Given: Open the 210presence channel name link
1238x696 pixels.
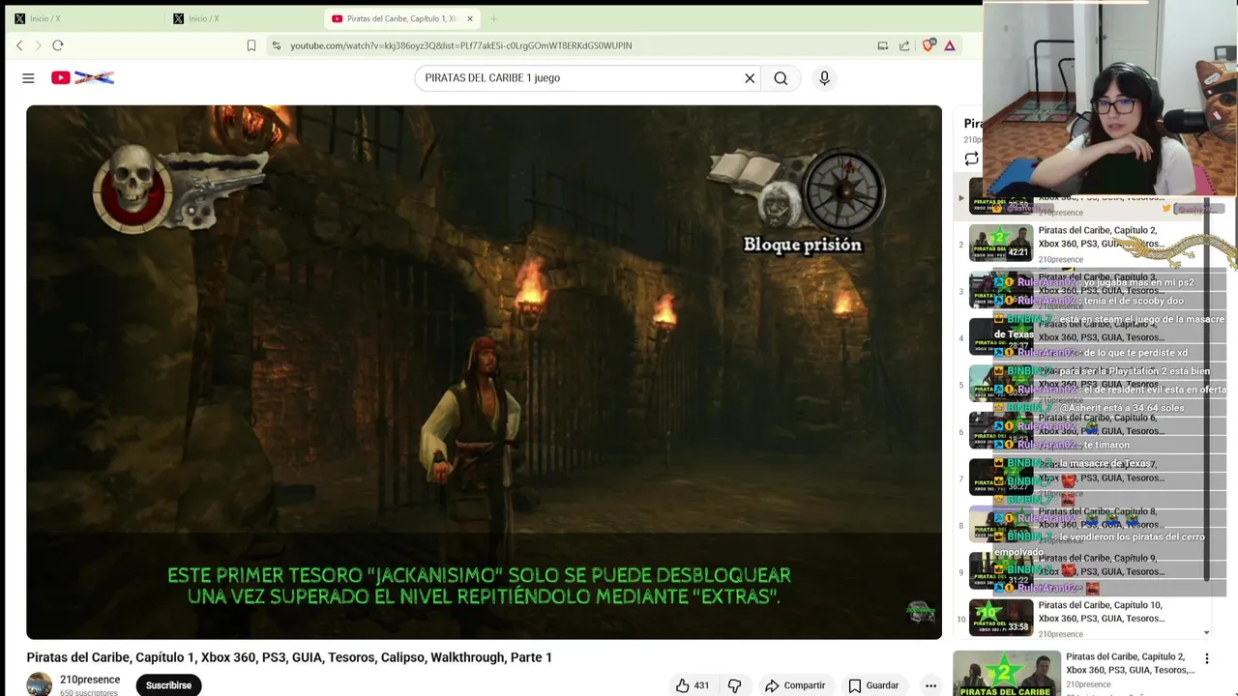Looking at the screenshot, I should (90, 680).
